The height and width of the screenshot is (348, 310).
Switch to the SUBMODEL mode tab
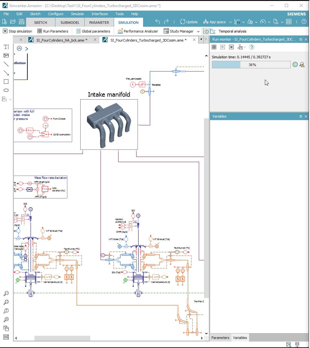point(70,23)
